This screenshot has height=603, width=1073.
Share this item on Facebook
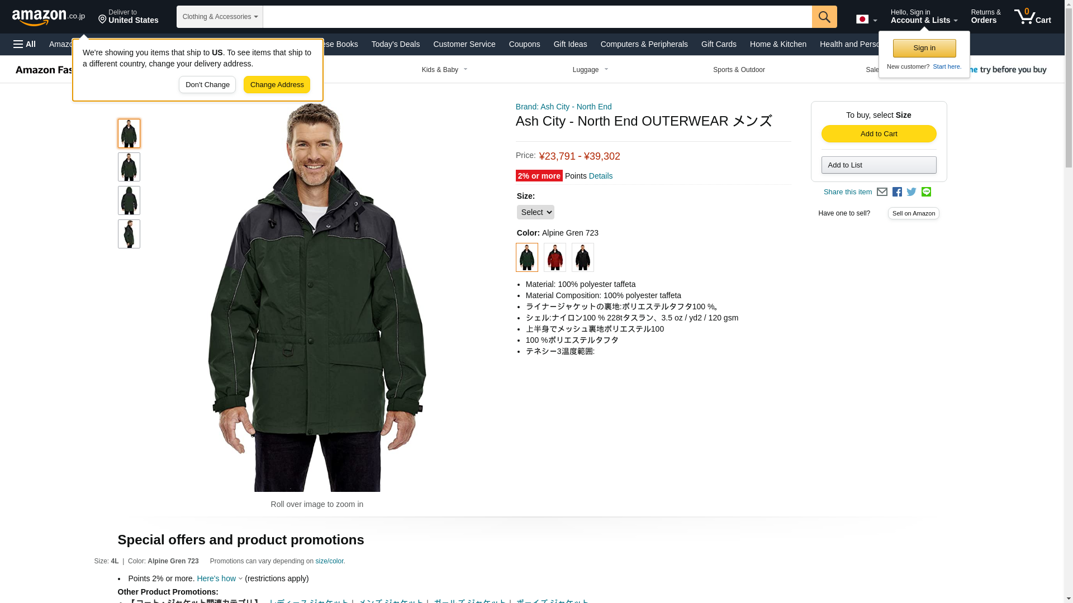pos(897,192)
